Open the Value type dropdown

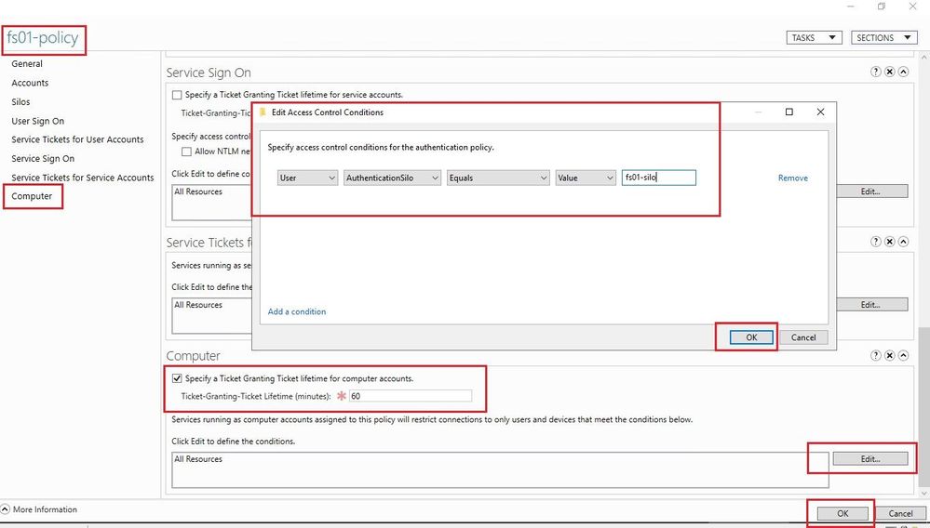click(586, 178)
